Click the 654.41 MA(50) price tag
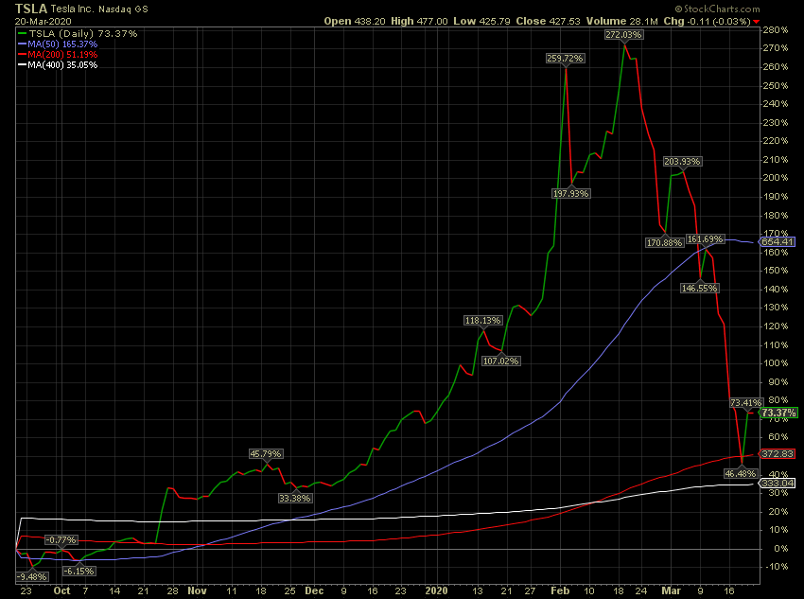 (778, 242)
